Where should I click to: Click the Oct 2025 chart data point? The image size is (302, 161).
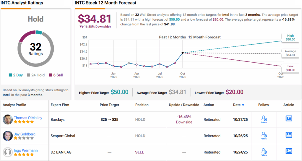click(183, 53)
